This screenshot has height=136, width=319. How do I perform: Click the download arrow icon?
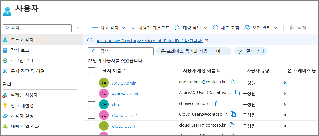tap(133, 28)
